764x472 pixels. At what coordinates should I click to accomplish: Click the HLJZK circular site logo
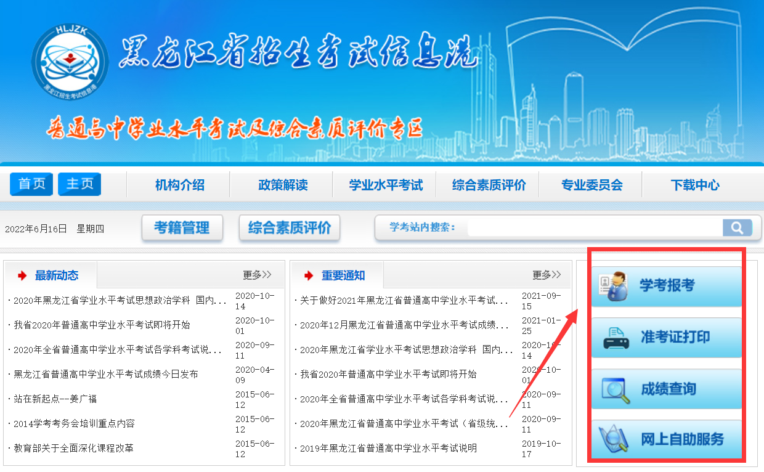pos(70,60)
